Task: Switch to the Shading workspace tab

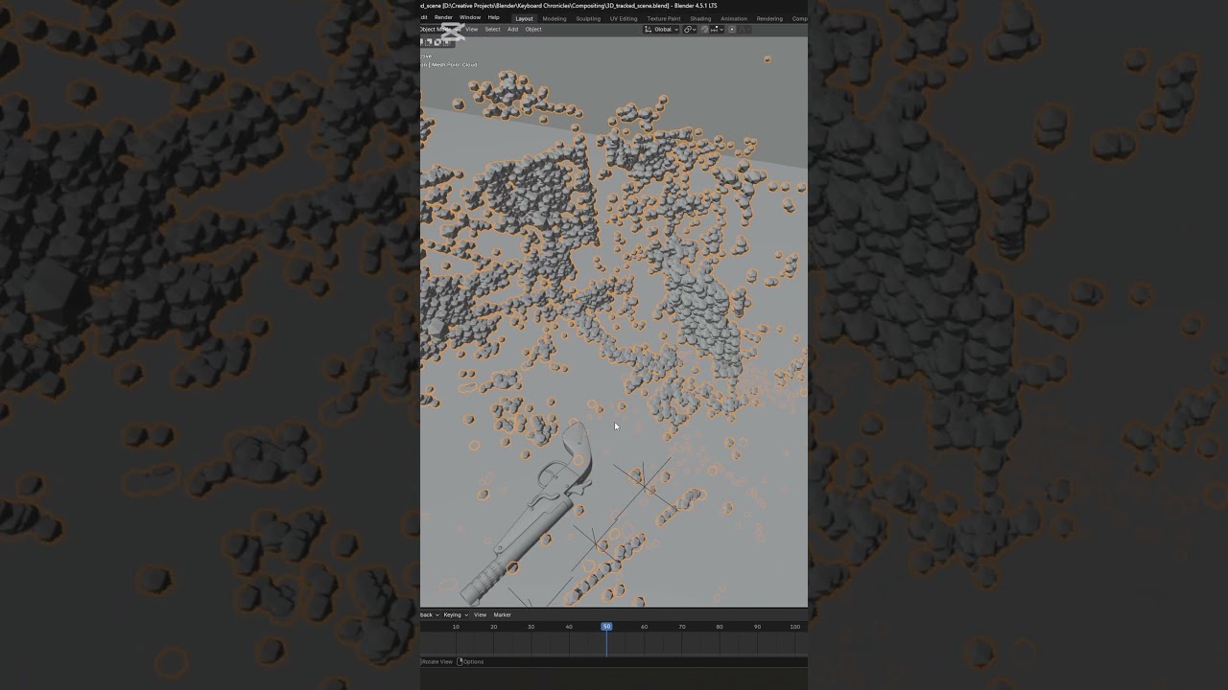Action: (x=700, y=18)
